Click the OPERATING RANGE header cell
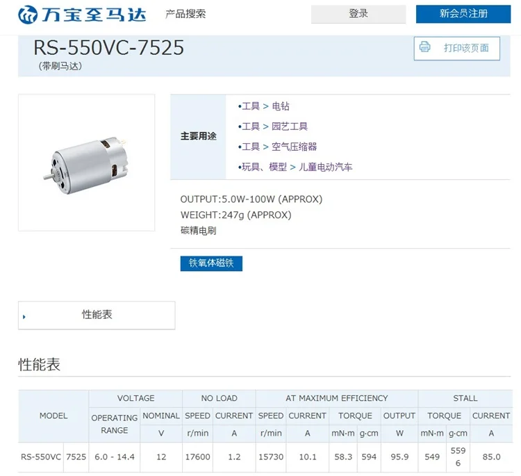This screenshot has width=521, height=476. pos(115,424)
